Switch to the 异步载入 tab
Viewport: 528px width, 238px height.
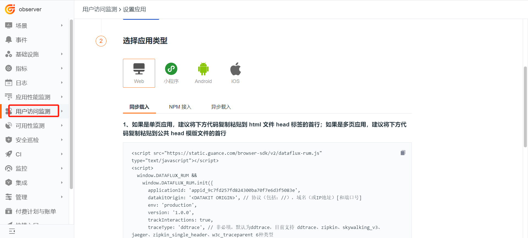click(221, 107)
